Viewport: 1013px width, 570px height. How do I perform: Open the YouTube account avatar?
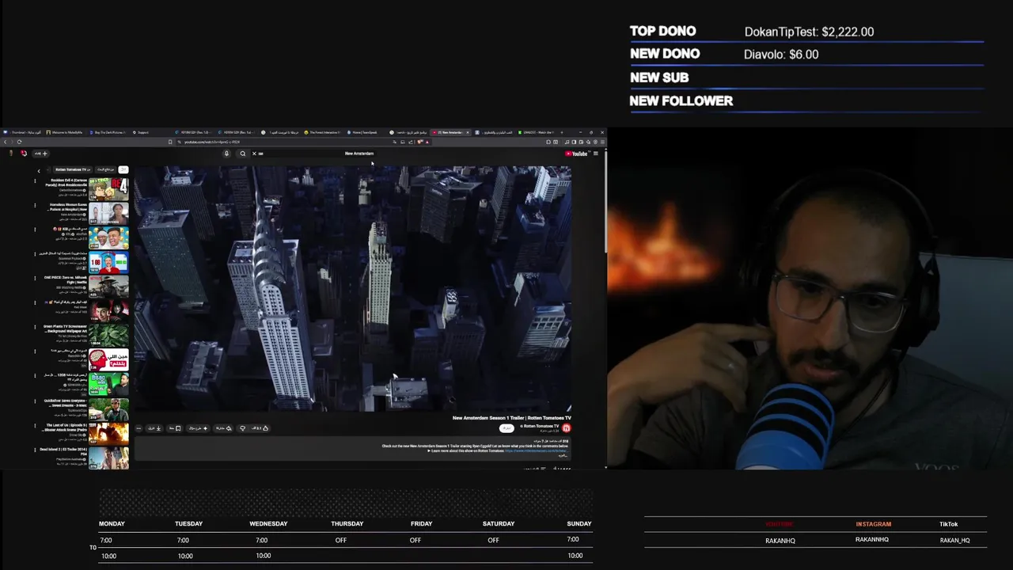(x=11, y=154)
